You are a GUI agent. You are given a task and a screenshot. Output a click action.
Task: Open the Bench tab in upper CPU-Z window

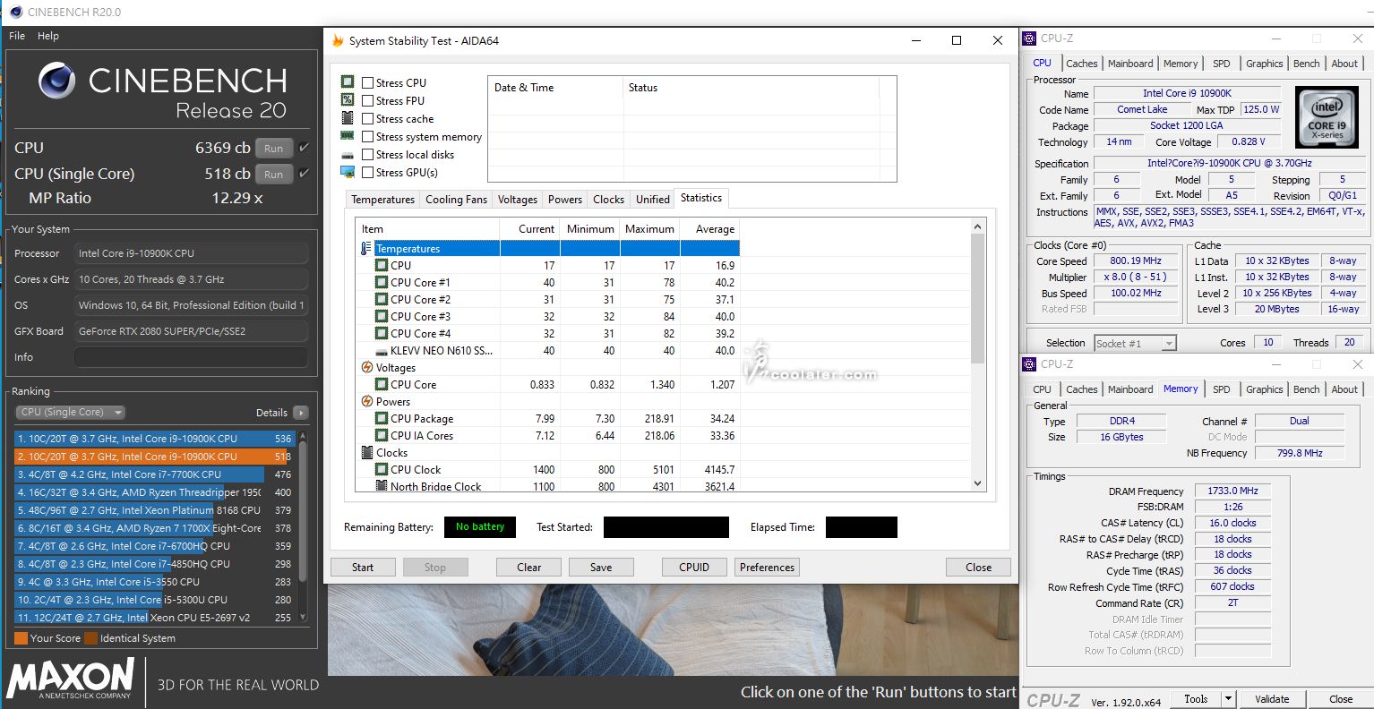[1306, 64]
